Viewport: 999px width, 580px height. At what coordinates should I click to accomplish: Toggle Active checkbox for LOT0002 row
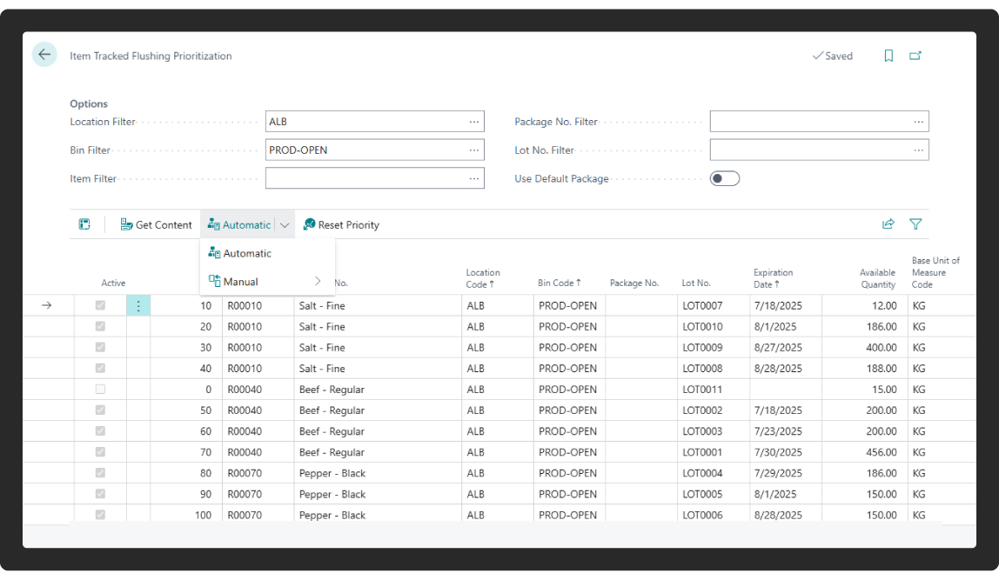coord(100,410)
